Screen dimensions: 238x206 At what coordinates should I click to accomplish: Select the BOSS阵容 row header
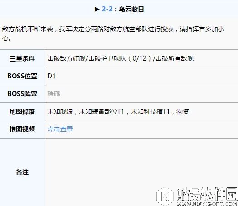point(22,94)
